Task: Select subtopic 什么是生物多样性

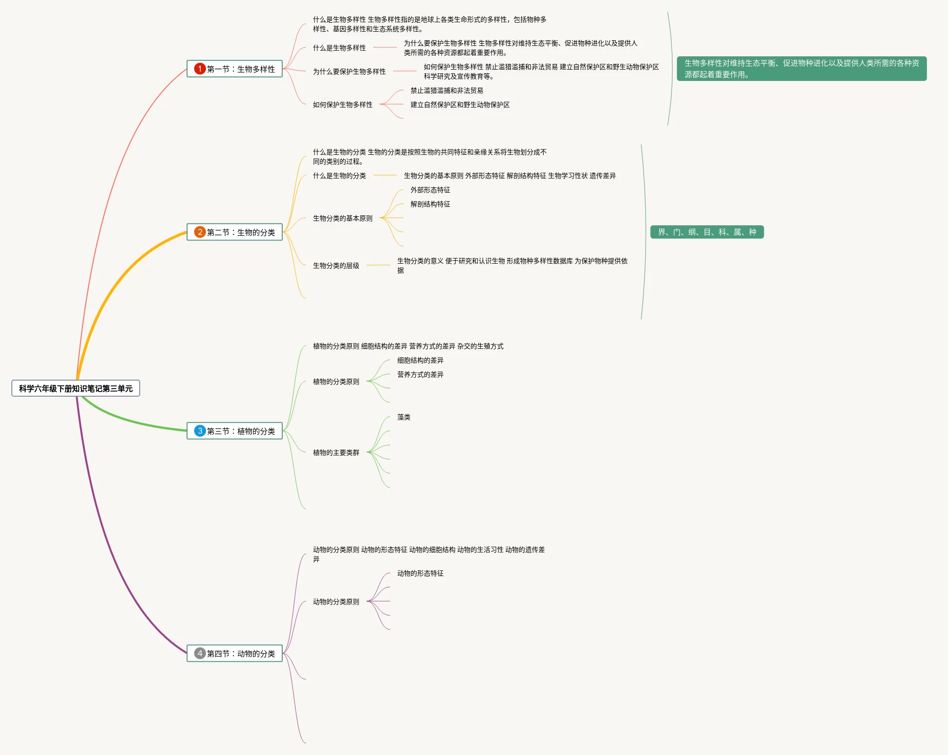Action: coord(339,48)
